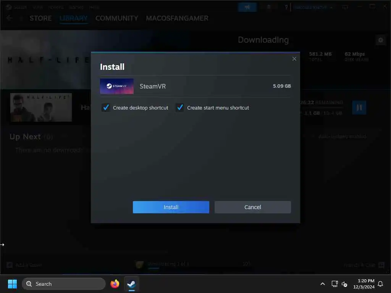391x293 pixels.
Task: Click the Steam back arrow
Action: click(x=9, y=18)
